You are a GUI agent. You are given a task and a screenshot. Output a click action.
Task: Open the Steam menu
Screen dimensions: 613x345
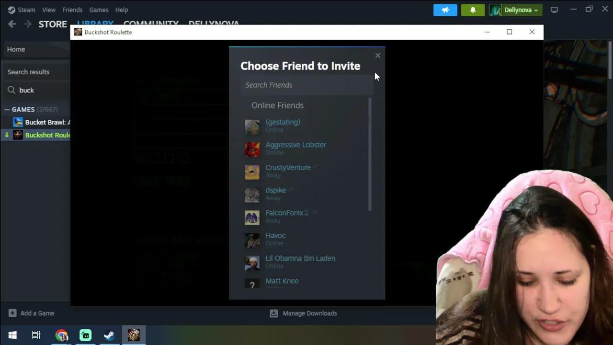click(22, 10)
